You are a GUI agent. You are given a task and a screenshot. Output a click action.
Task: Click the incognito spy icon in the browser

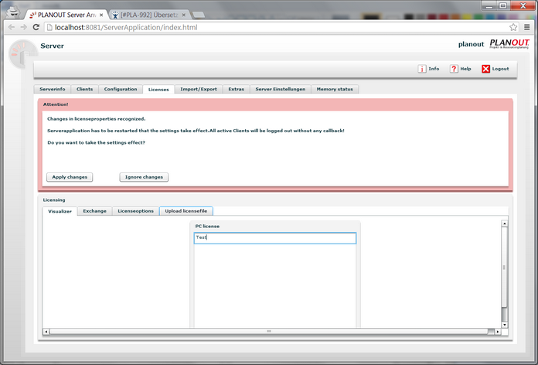coord(13,12)
